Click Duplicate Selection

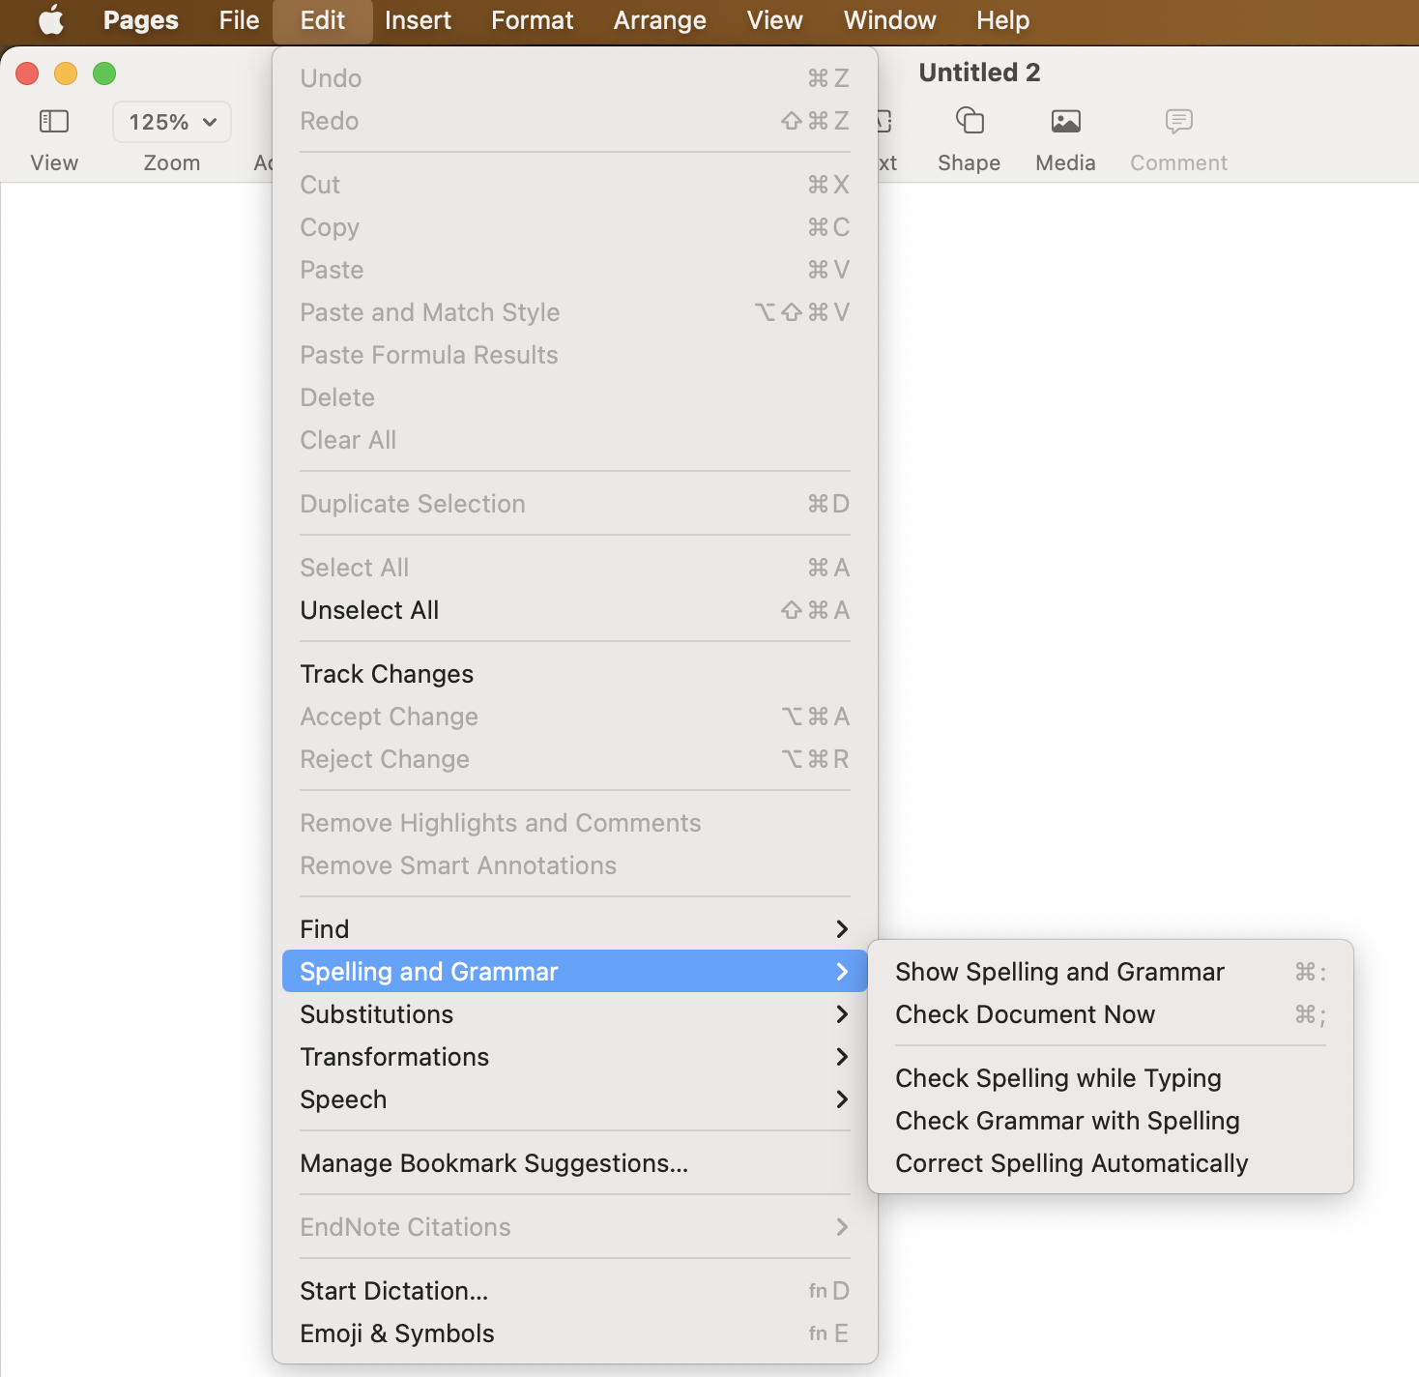pyautogui.click(x=575, y=504)
